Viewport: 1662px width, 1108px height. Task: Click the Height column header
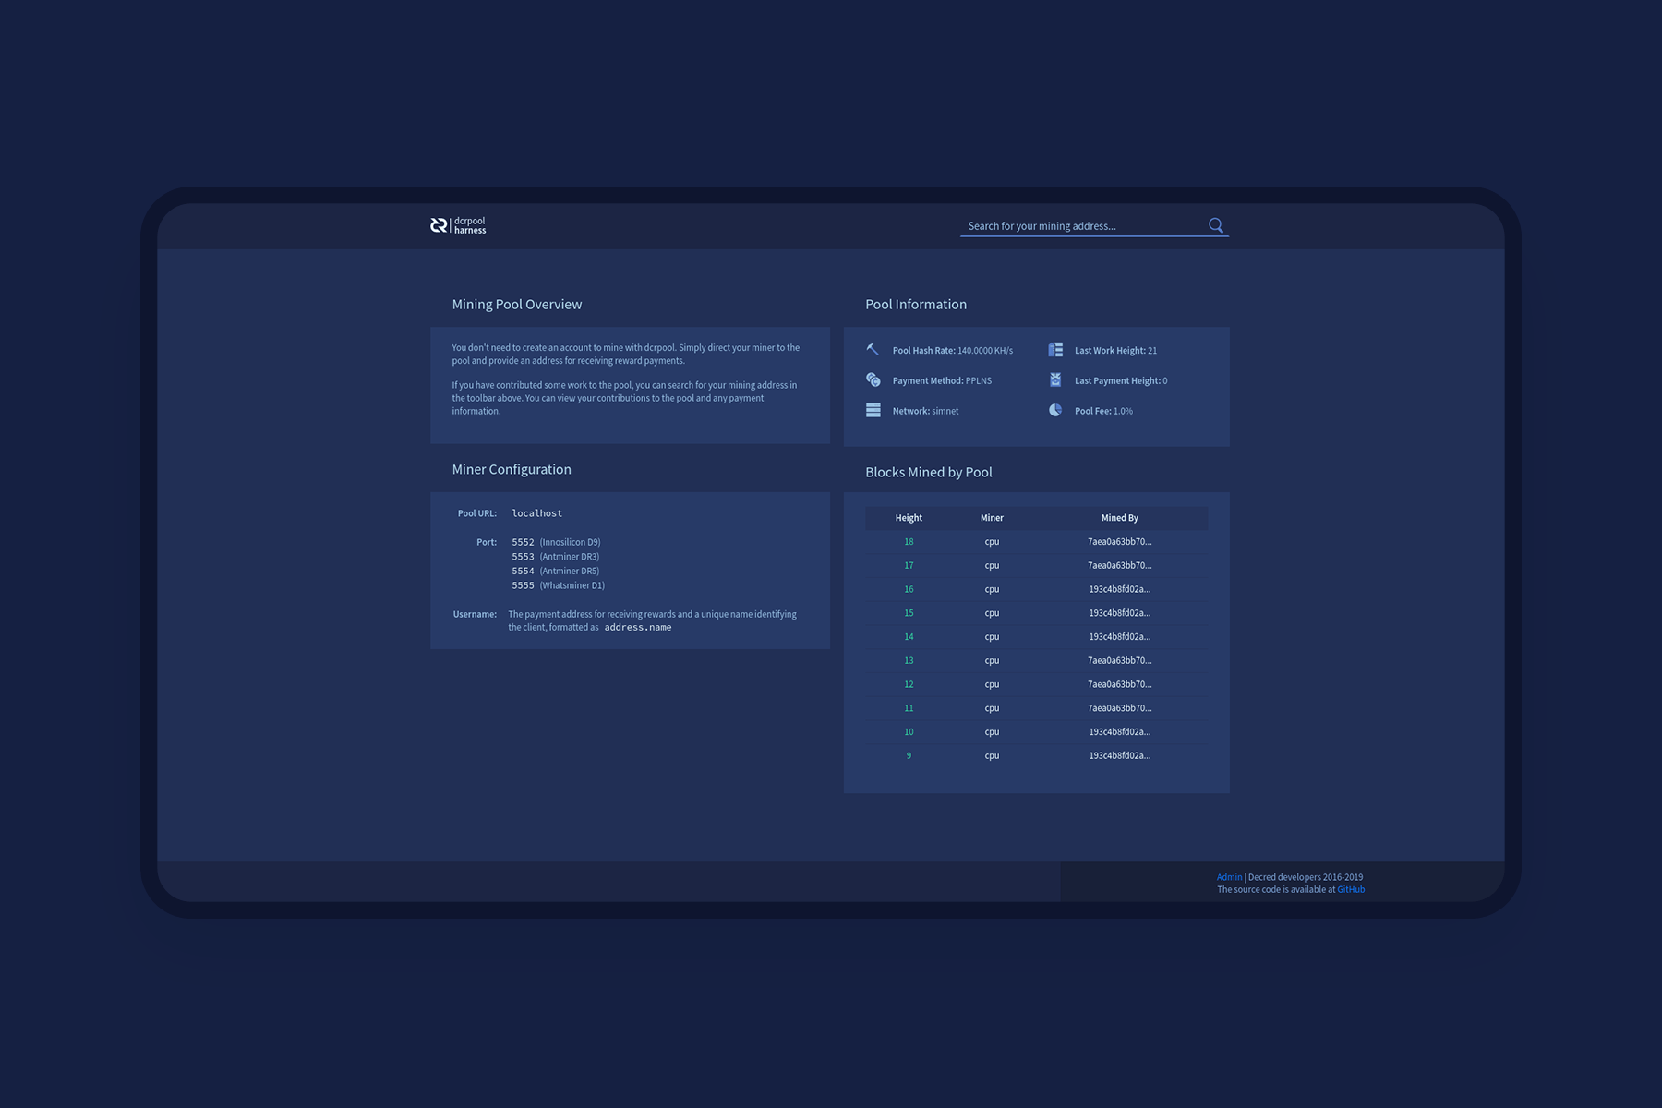pos(909,518)
